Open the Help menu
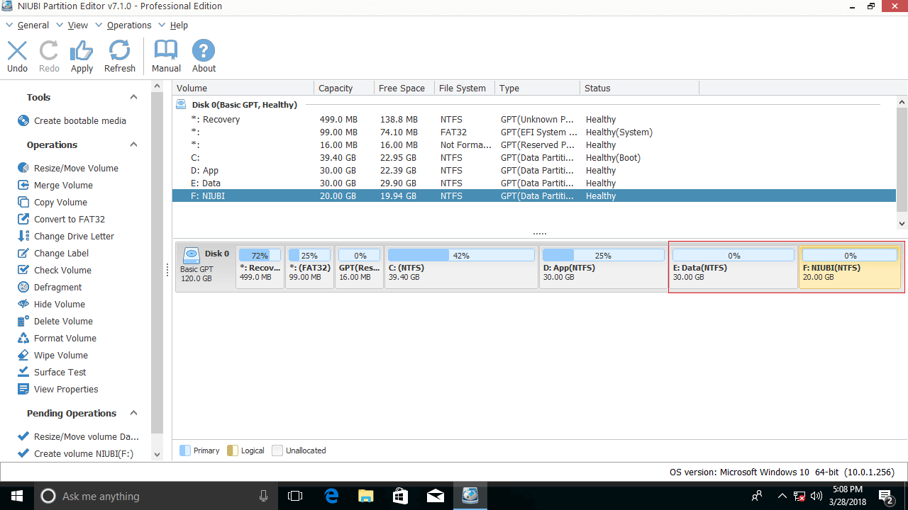The image size is (908, 510). click(x=179, y=25)
